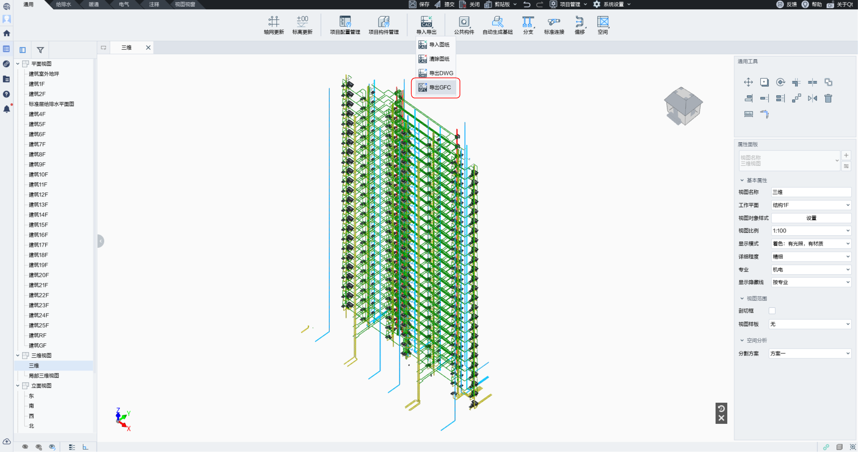Open 项目配置管理 from the toolbar
The image size is (858, 452).
click(345, 25)
